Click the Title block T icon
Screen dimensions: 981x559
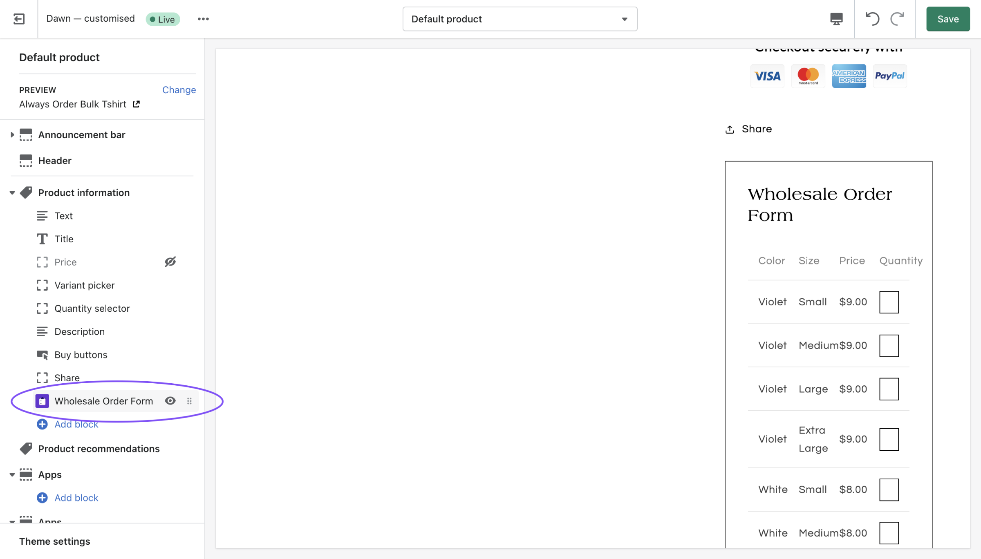[x=42, y=239]
